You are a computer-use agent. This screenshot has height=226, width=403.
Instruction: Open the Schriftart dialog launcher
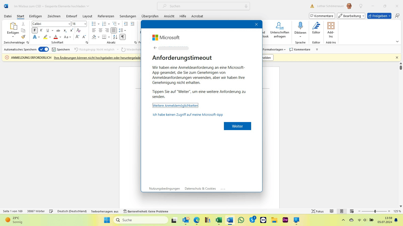tap(87, 42)
